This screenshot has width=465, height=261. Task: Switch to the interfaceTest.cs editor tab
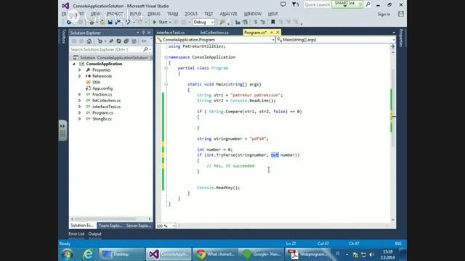171,33
